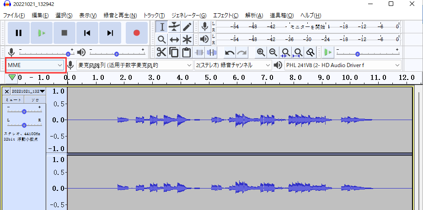Open the ジェネレーター(G) menu

pos(189,16)
